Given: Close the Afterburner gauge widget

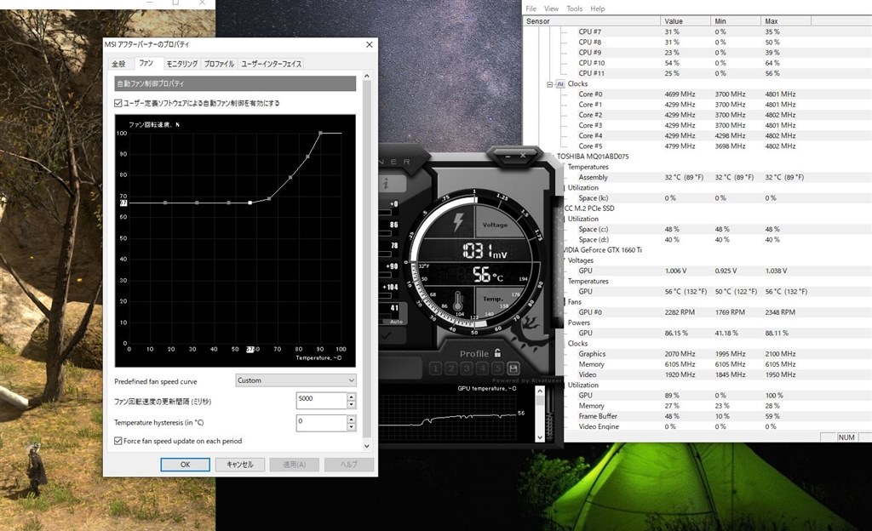Looking at the screenshot, I should (x=523, y=156).
